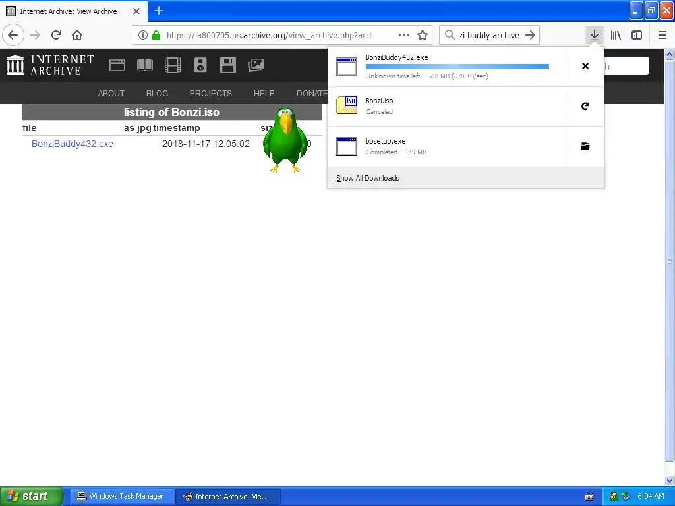Go back to the previous page
The image size is (675, 506).
(x=13, y=35)
